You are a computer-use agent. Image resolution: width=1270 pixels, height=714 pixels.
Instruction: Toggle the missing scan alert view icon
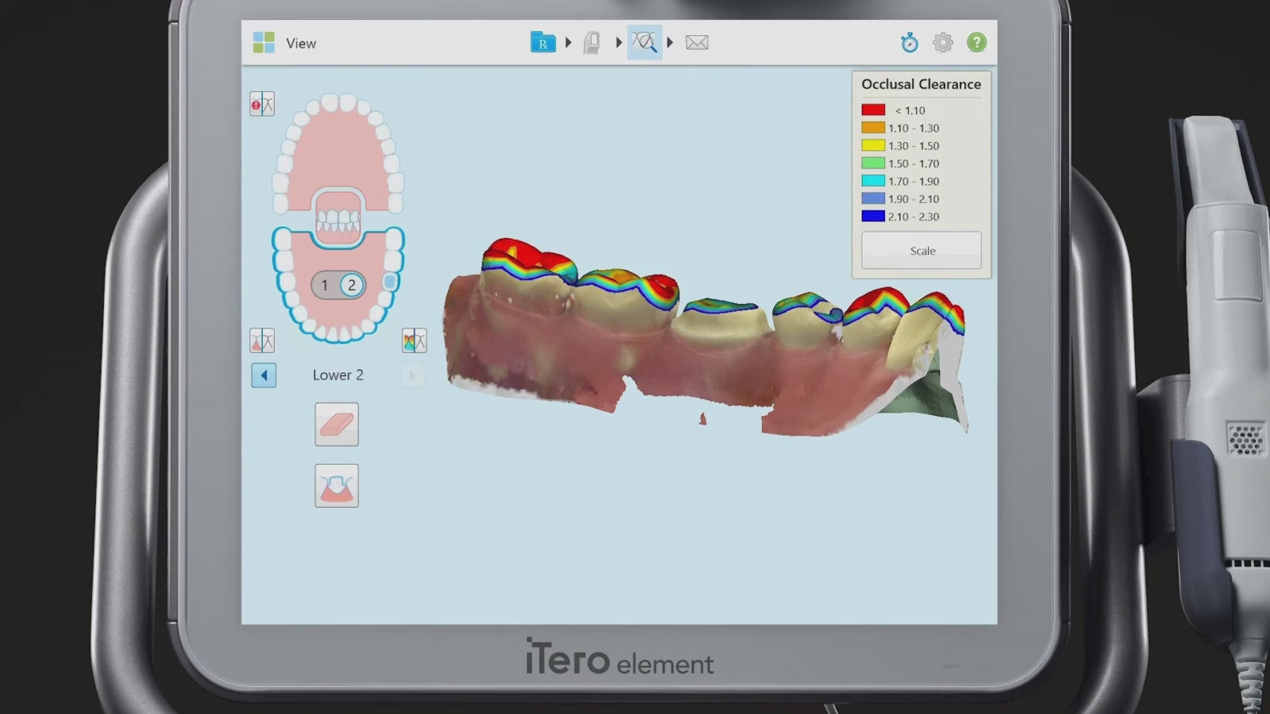[x=262, y=104]
